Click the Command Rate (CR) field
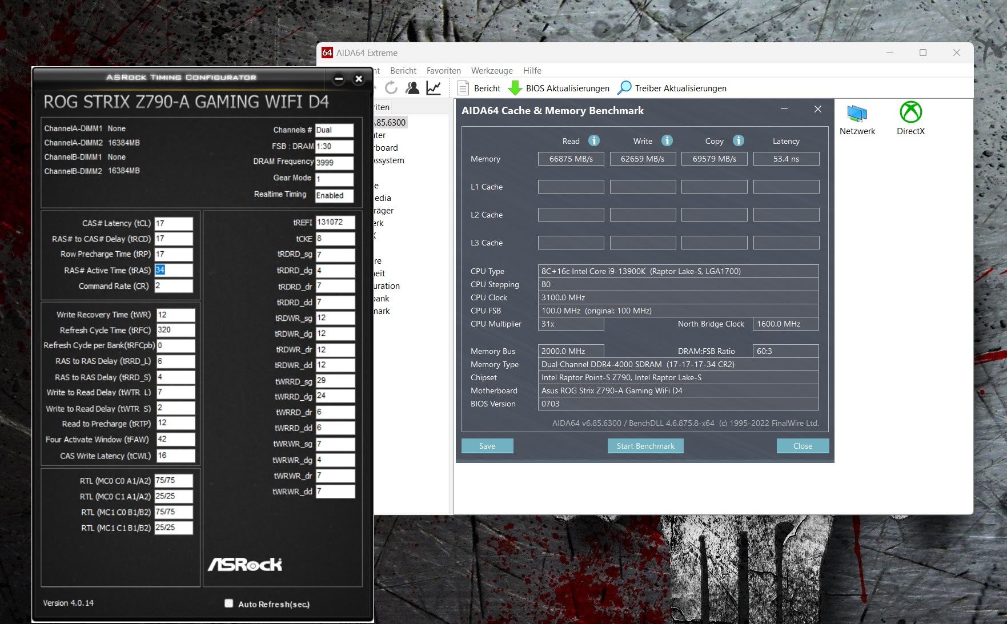The width and height of the screenshot is (1007, 624). (x=174, y=286)
